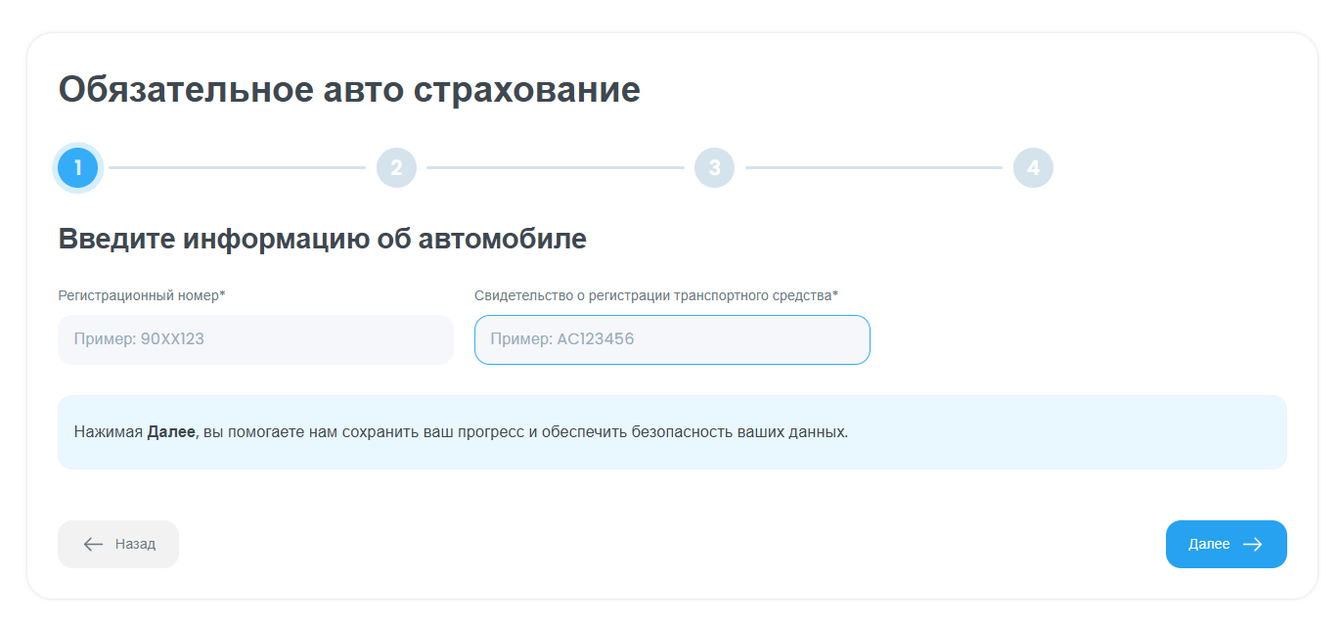
Task: Click the number 1 inside the active step
Action: pyautogui.click(x=78, y=167)
